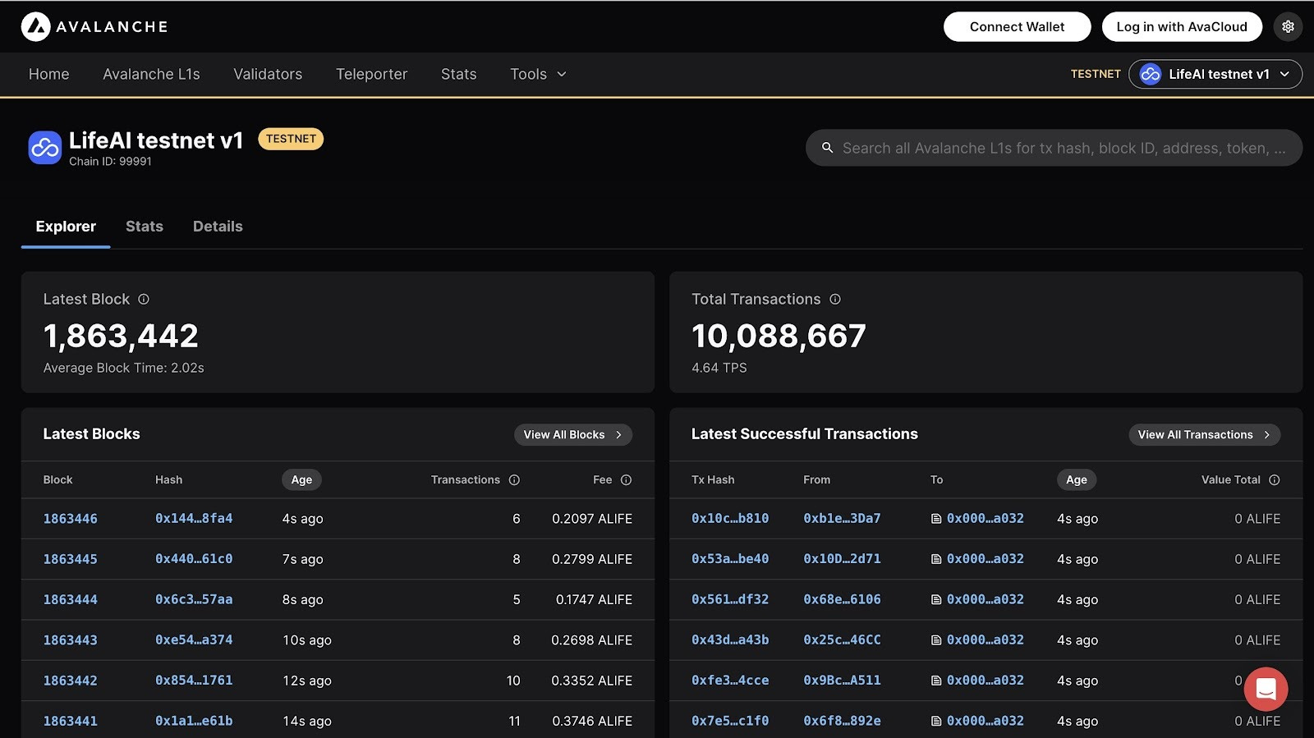Open Teleporter navigation item
The height and width of the screenshot is (738, 1314).
371,74
